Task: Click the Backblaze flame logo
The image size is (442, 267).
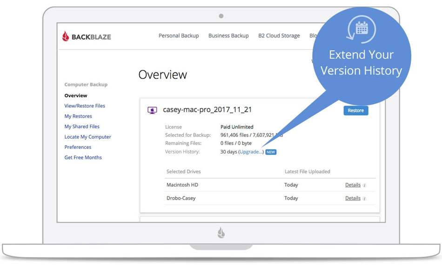Action: click(66, 36)
